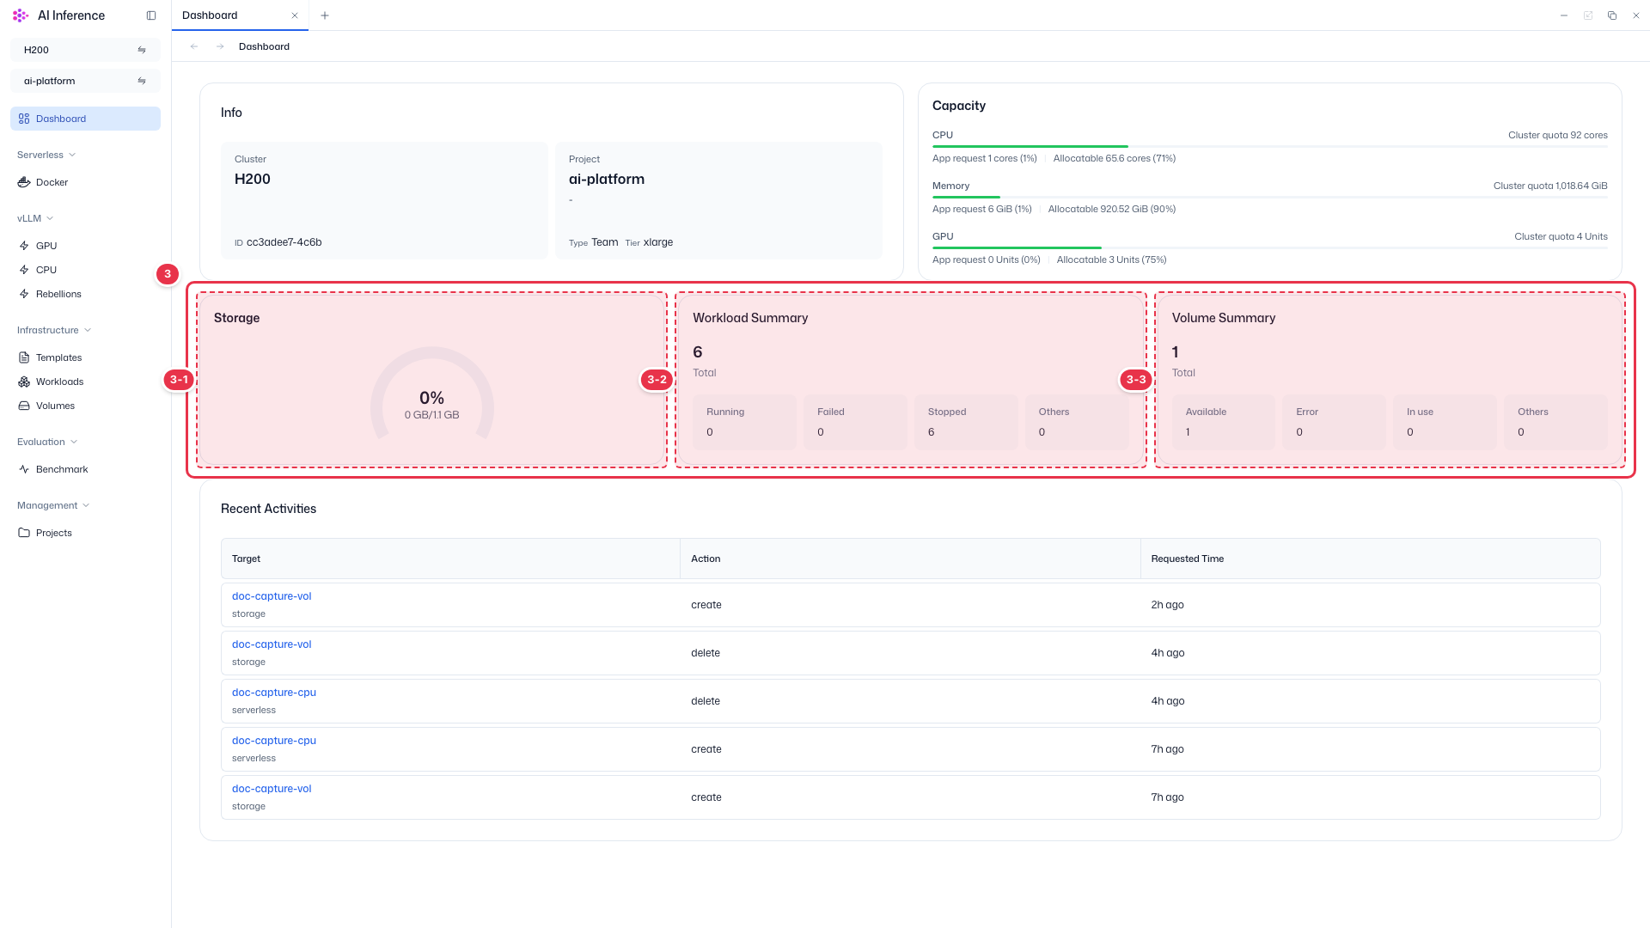Open doc-capture-cpu link deleted 4h ago
Screen dimensions: 1650x928
274,693
